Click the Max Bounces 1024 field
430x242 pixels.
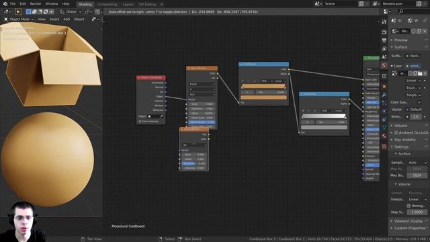[x=417, y=175]
